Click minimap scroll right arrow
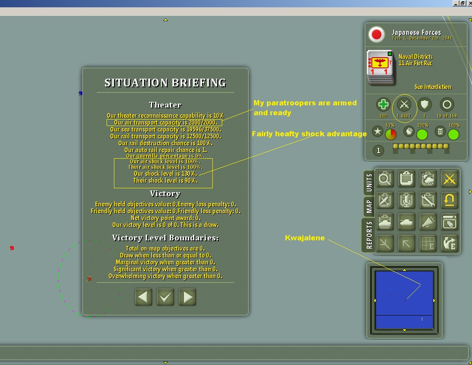The image size is (472, 365). coord(434,300)
